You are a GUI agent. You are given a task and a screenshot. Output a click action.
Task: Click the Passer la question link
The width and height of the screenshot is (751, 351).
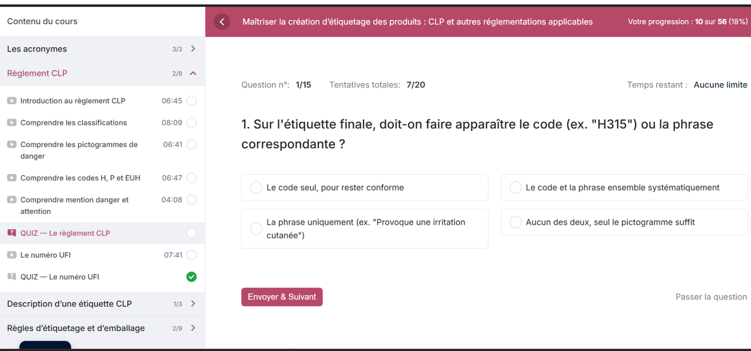click(711, 297)
